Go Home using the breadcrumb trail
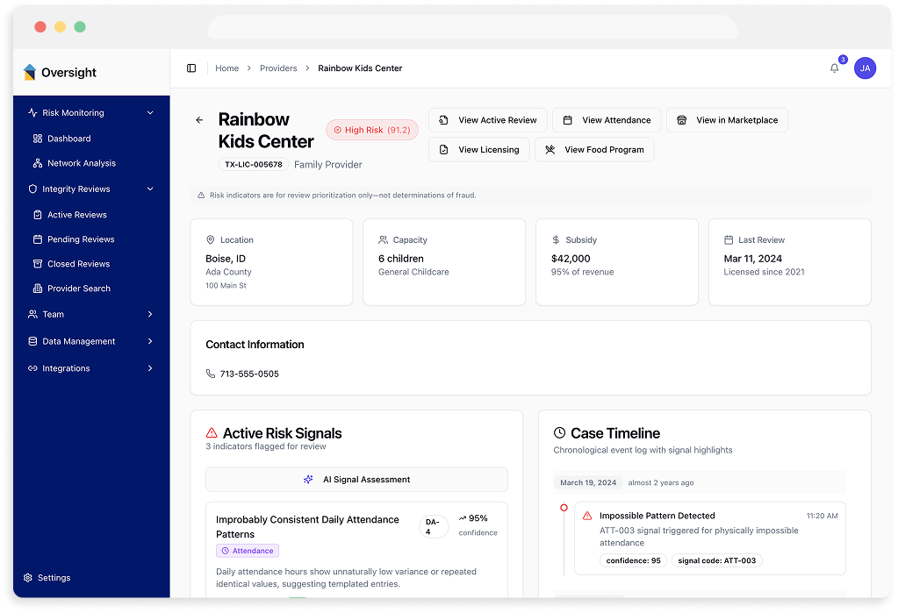898x613 pixels. click(226, 68)
